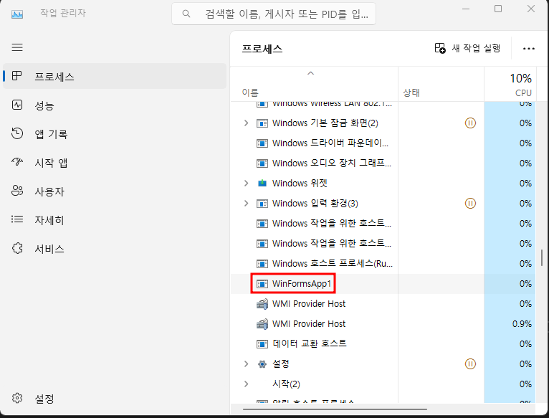Viewport: 549px width, 418px height.
Task: Go to the 시작 앱 tab
Action: 115,162
